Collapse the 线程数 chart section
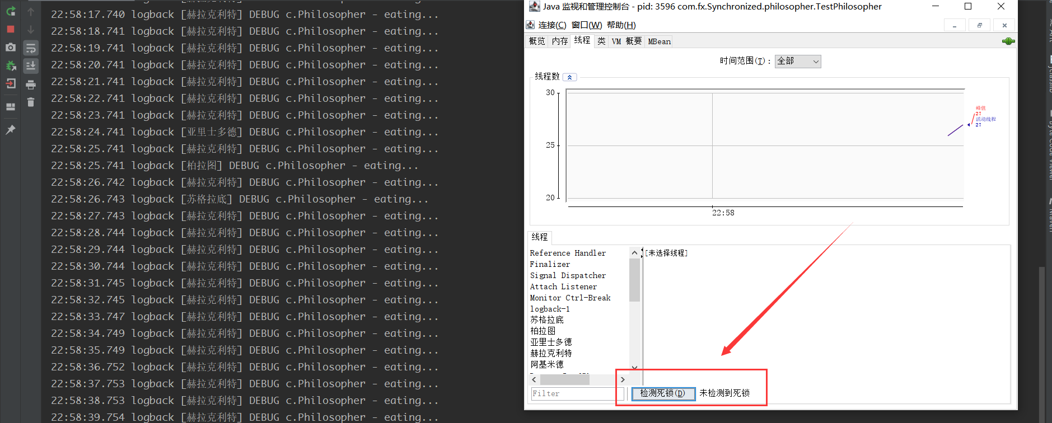 [569, 77]
